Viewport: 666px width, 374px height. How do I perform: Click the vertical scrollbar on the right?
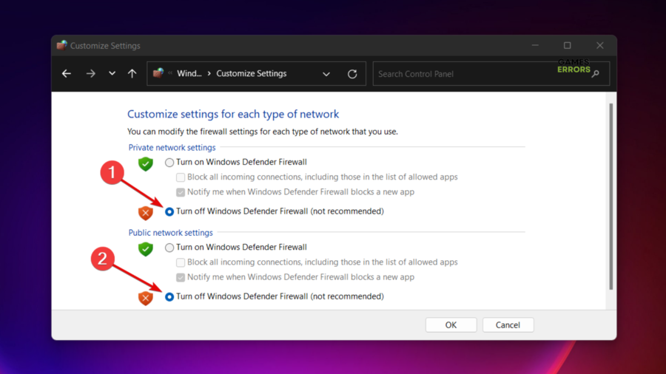tap(610, 196)
